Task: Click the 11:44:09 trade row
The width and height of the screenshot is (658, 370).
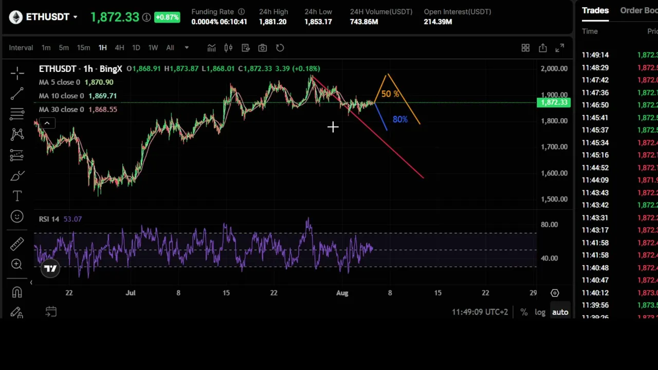Action: click(x=619, y=180)
